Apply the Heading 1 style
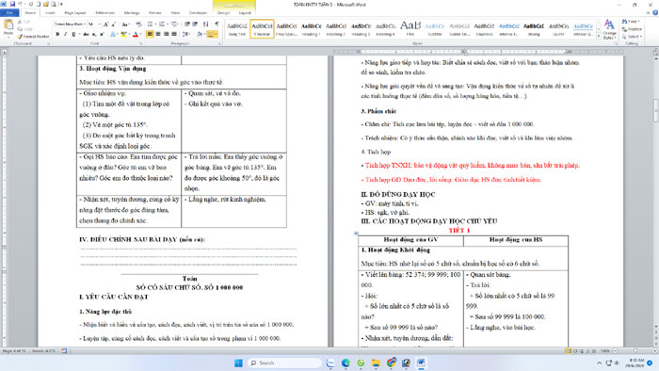The width and height of the screenshot is (659, 371). [312, 29]
